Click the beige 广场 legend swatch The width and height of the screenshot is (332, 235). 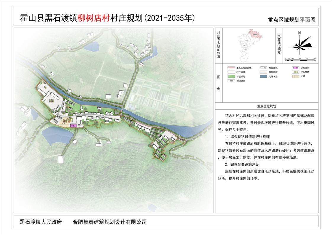point(295,76)
